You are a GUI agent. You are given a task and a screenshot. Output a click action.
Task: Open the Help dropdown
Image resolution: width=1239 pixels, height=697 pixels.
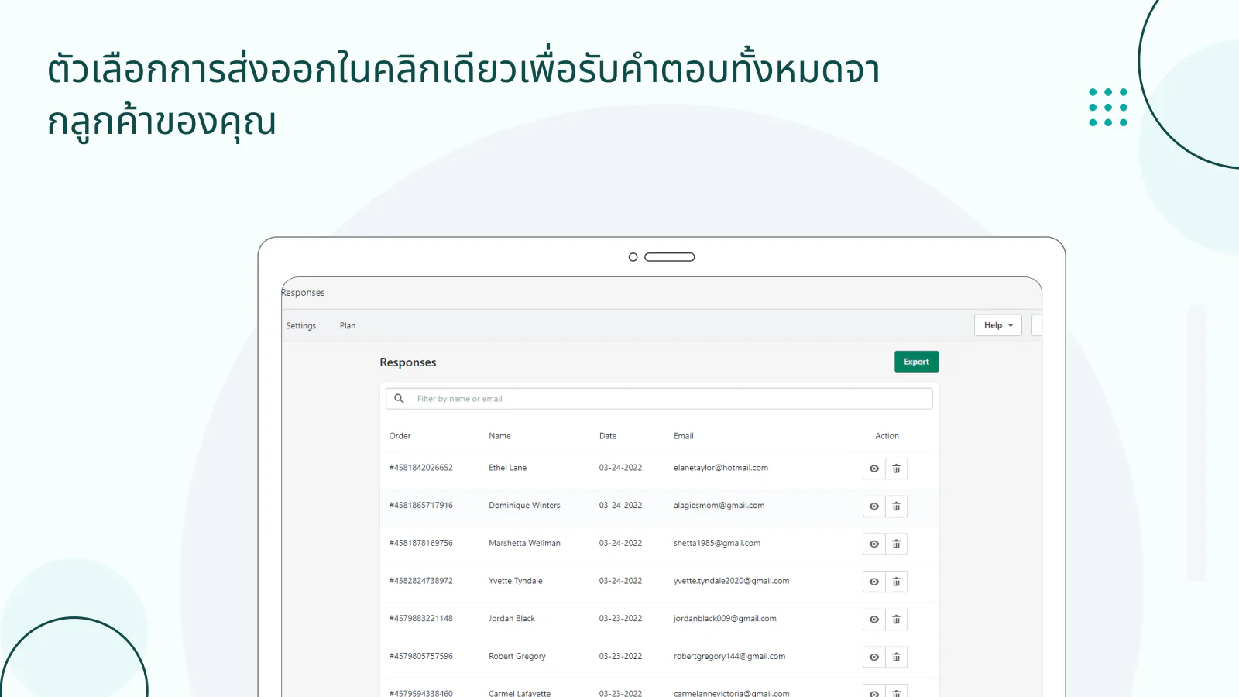pyautogui.click(x=997, y=325)
